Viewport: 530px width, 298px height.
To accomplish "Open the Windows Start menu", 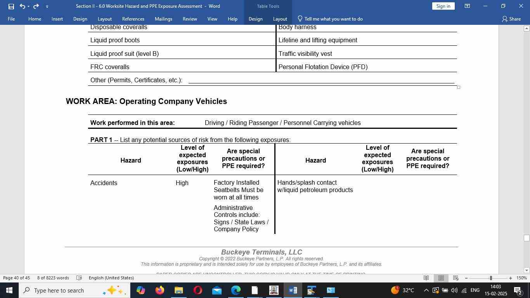I will tap(9, 290).
